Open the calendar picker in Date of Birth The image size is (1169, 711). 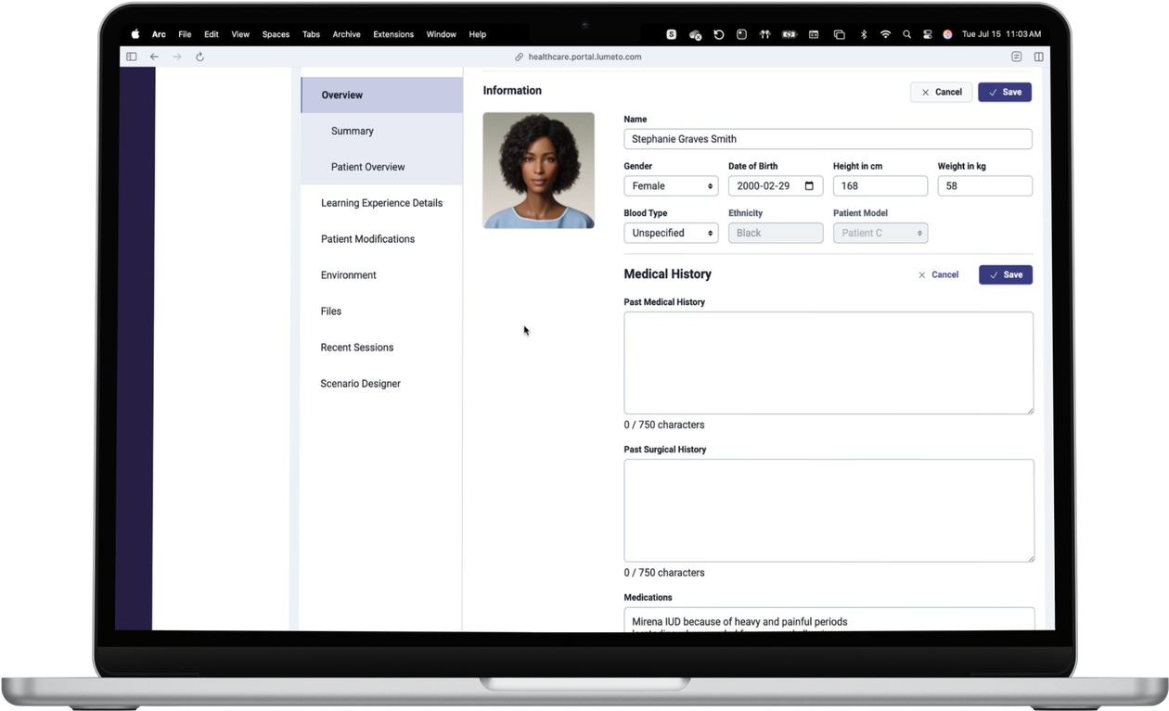click(x=809, y=185)
